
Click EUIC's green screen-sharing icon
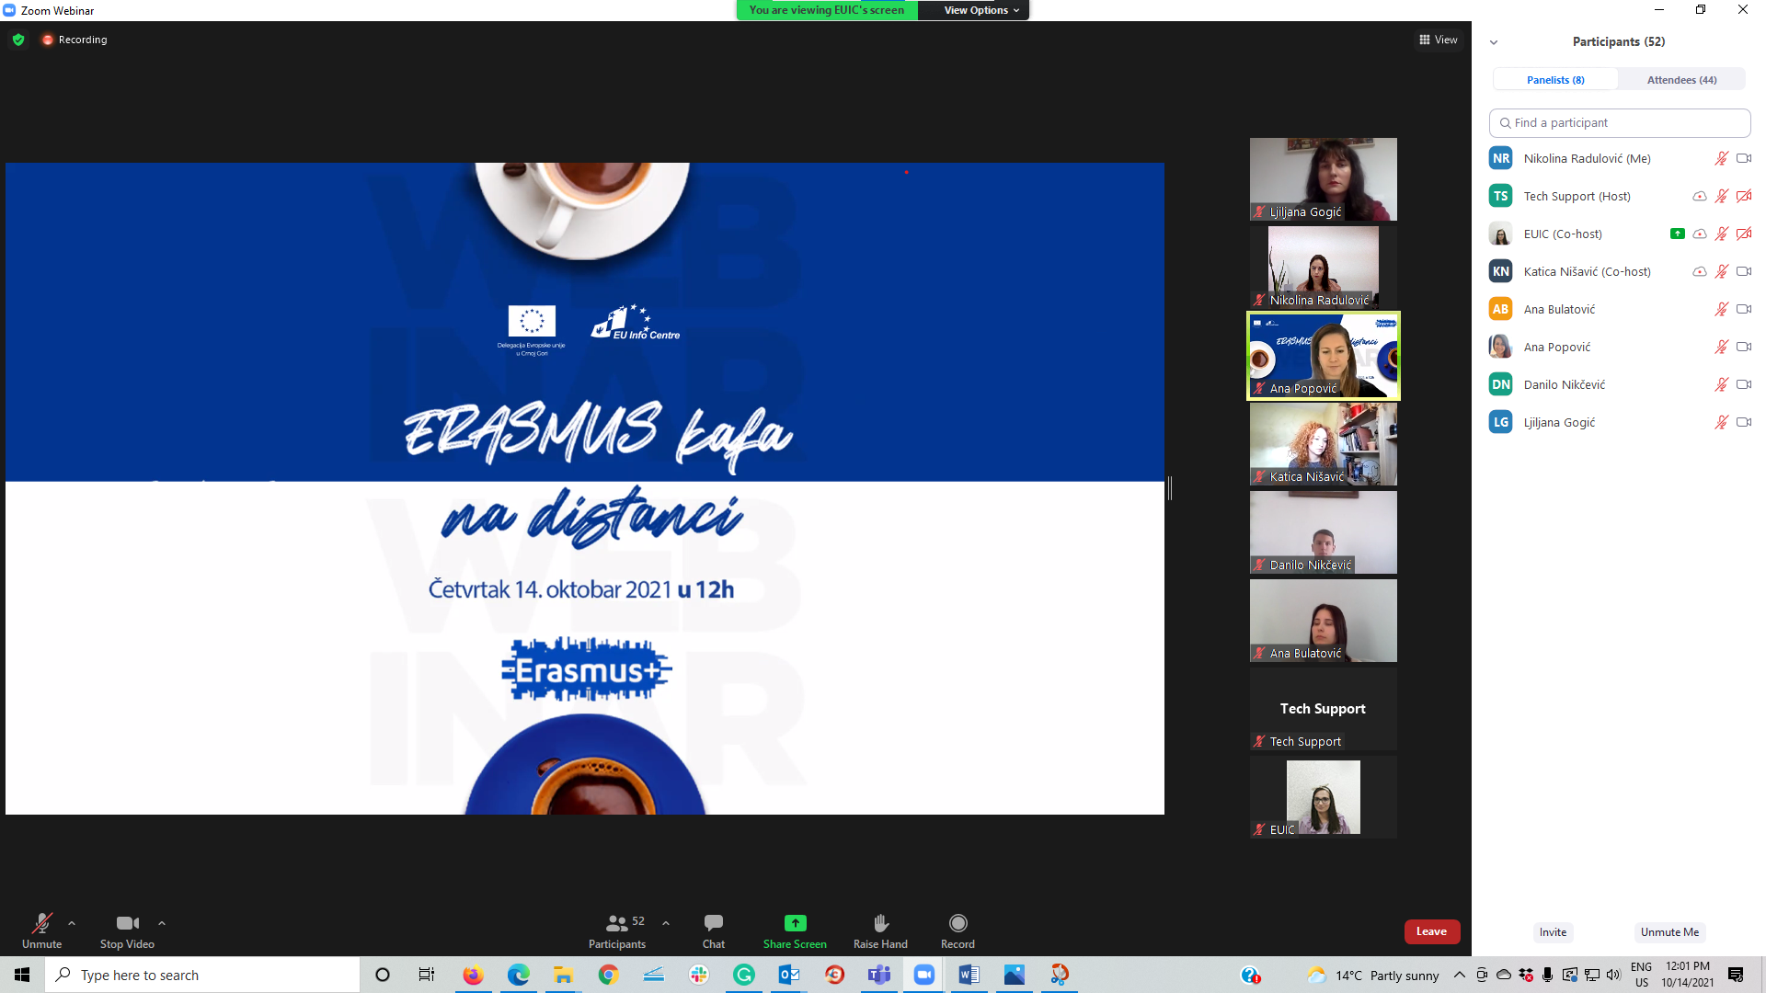click(1678, 234)
